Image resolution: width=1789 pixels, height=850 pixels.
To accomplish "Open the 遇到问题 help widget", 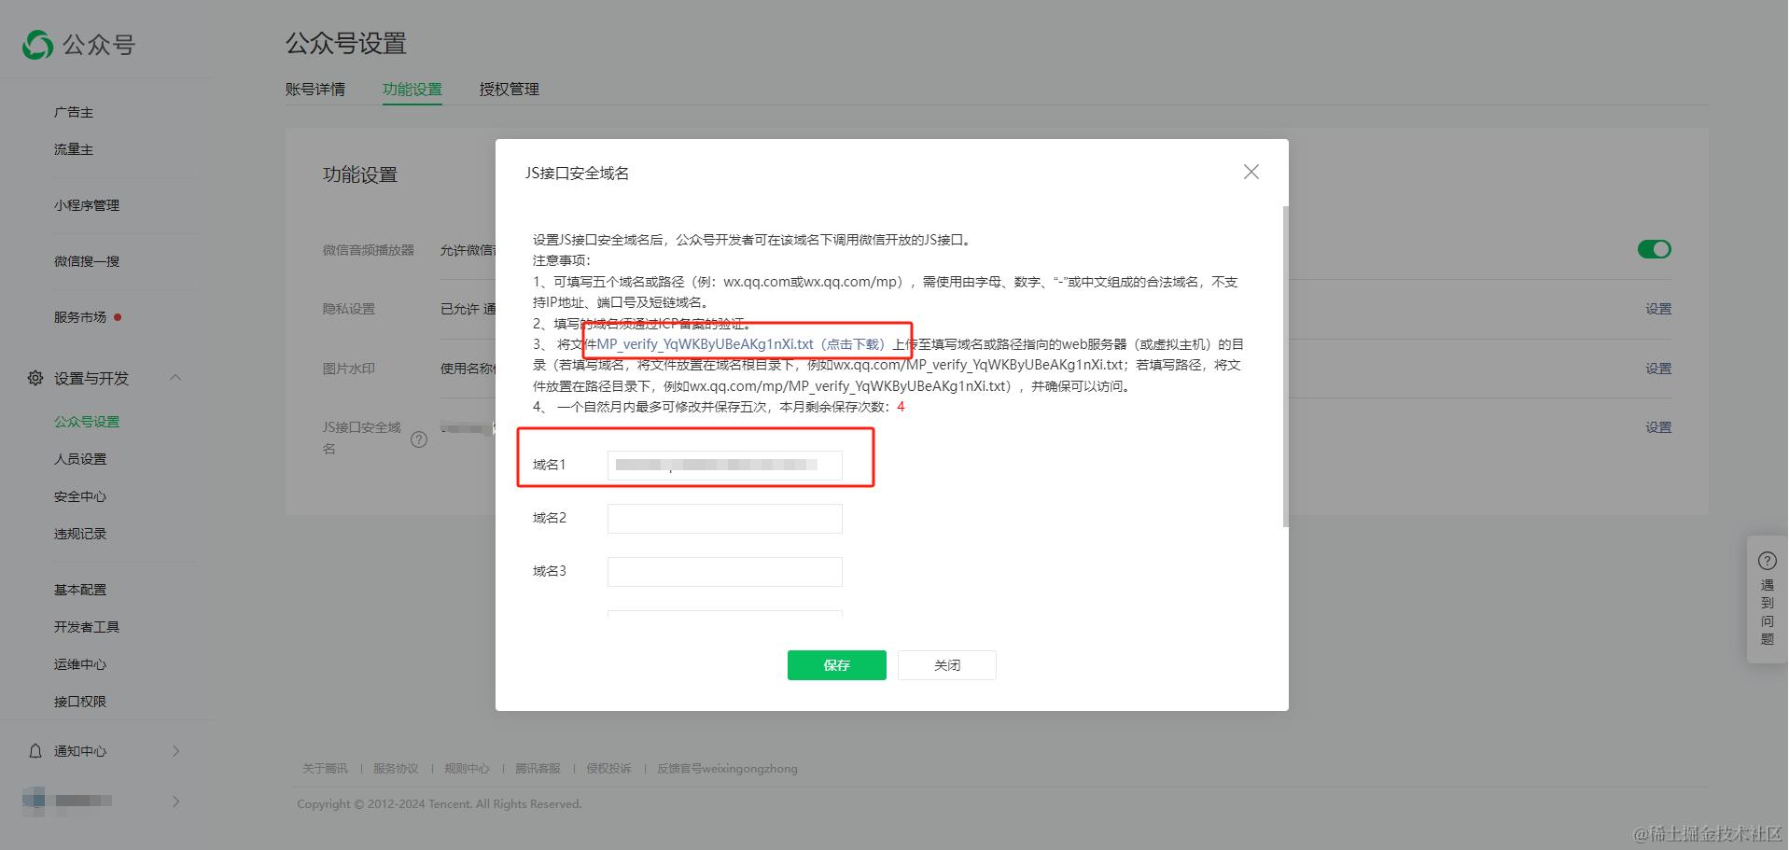I will pos(1767,599).
